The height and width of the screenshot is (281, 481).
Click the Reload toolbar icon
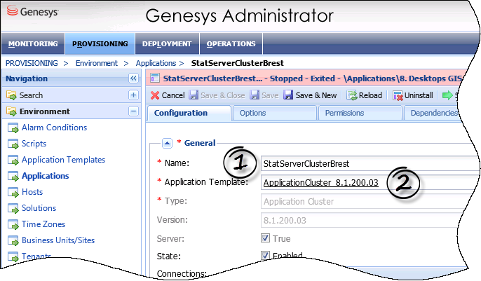(352, 95)
